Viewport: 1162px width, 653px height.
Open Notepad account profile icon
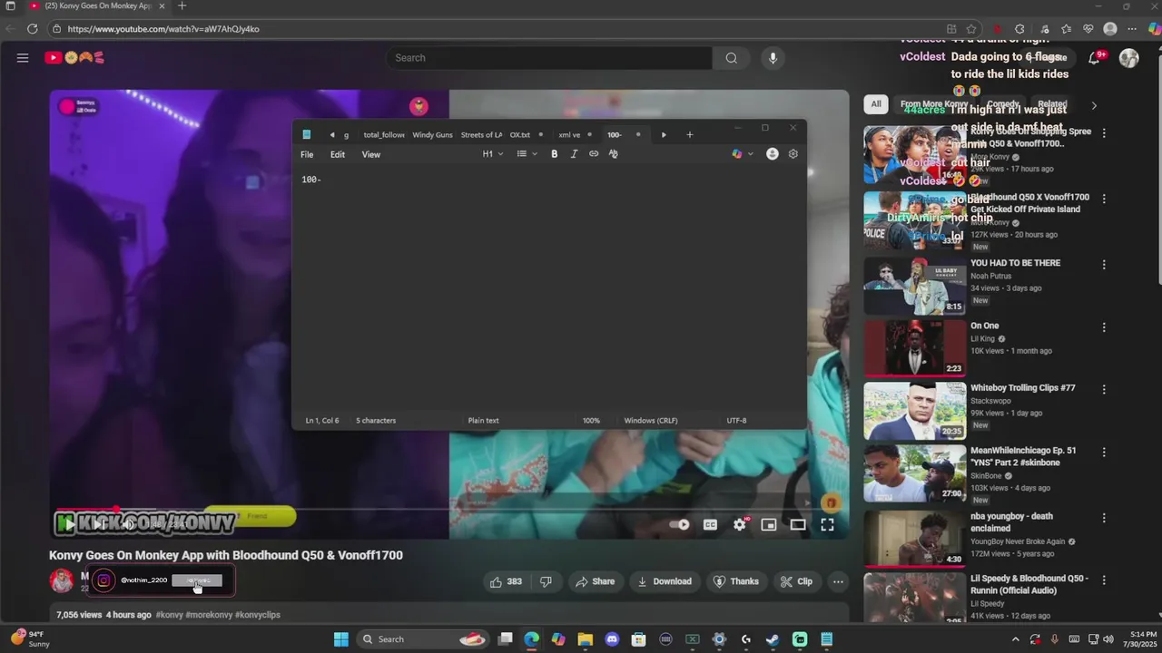773,154
